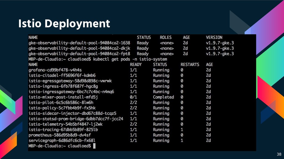Select node name ending in fpt8
Viewport: 284px width, 159px height.
(x=79, y=54)
